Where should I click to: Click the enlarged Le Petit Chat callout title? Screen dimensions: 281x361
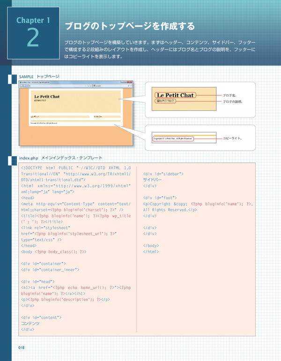(x=175, y=95)
